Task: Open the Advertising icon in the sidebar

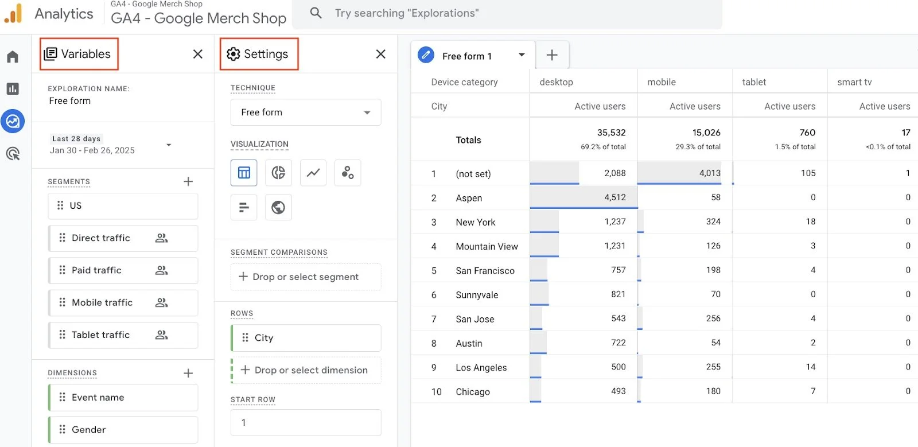Action: pyautogui.click(x=13, y=153)
